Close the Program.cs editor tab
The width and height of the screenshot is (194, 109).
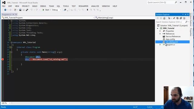[16, 15]
